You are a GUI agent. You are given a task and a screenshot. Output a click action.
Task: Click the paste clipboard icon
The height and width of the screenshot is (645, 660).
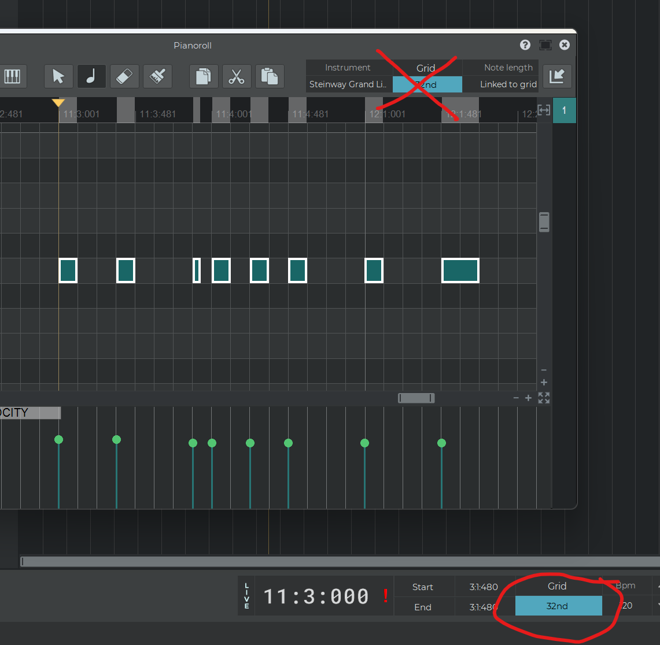(270, 76)
